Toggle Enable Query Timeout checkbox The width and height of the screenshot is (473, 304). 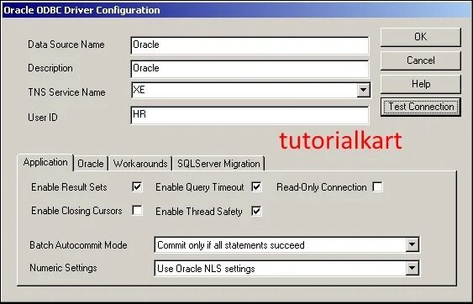[x=256, y=187]
